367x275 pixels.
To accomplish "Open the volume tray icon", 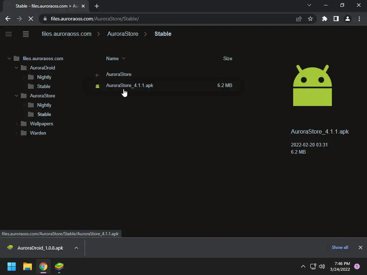I will tap(322, 266).
